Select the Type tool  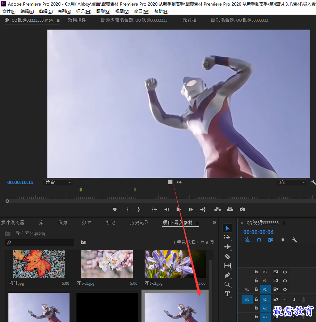[x=227, y=294]
